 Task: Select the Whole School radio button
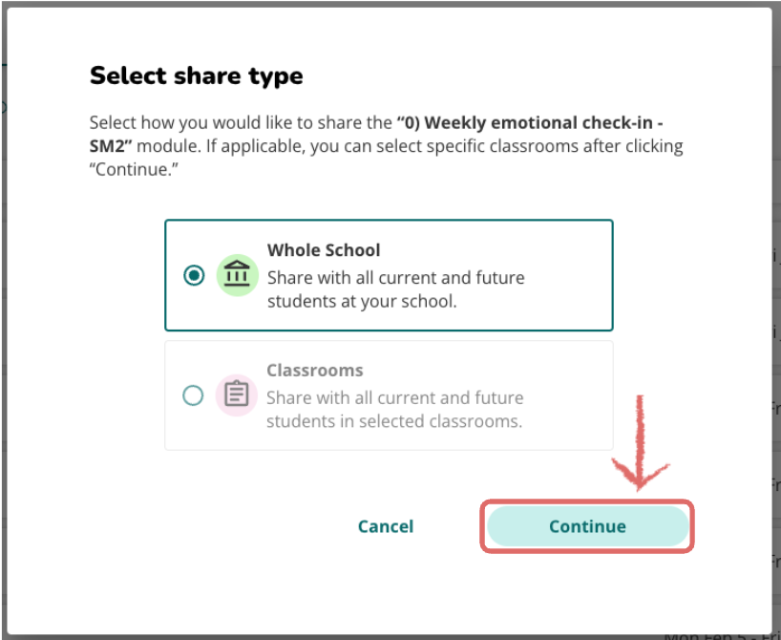pyautogui.click(x=194, y=275)
